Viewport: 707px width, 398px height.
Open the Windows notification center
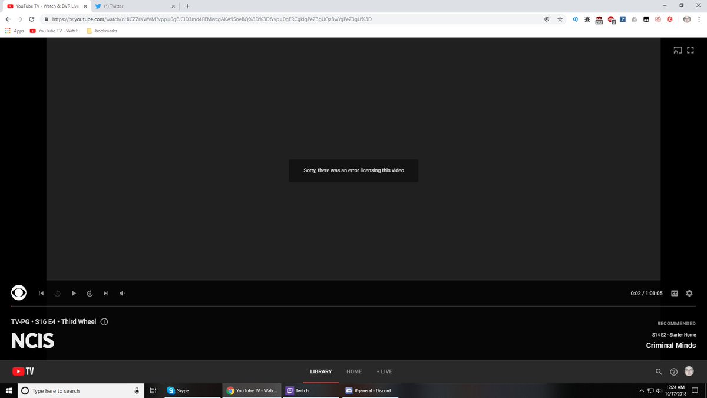695,390
